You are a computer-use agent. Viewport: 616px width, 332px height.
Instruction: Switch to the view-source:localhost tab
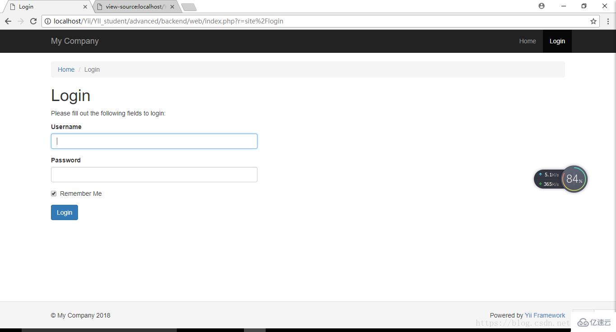(x=136, y=7)
